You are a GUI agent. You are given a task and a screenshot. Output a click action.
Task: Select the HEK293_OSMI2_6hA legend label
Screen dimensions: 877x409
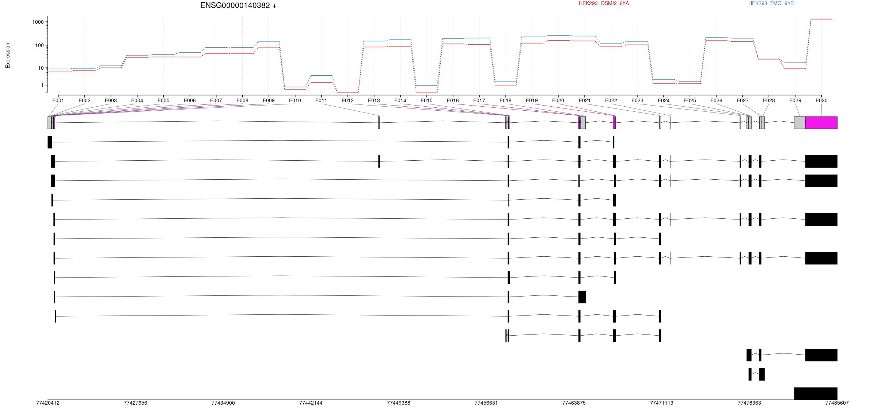coord(604,3)
